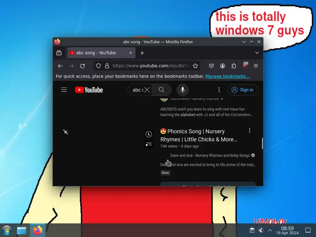Reload the current page

[x=82, y=66]
